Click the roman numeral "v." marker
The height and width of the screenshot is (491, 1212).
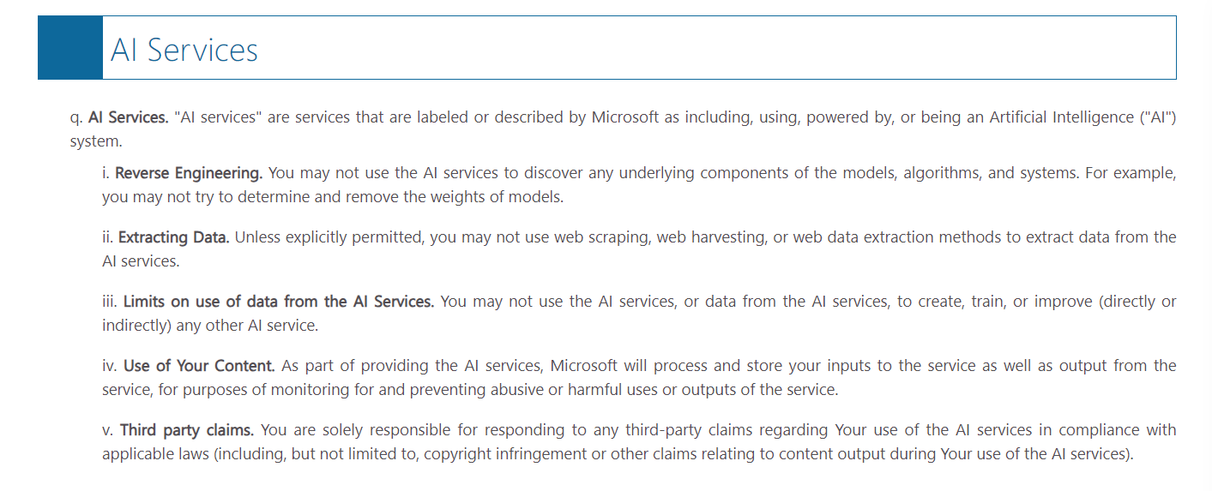tap(107, 430)
